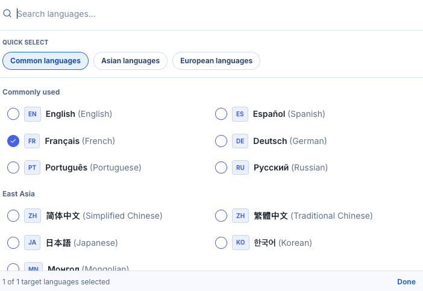Choose Simplified Chinese radio button
Viewport: 423px width, 291px height.
point(13,216)
